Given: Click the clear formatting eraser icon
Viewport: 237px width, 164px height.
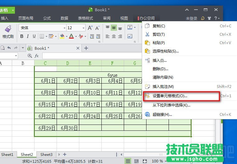Looking at the screenshot, I should coord(81,36).
